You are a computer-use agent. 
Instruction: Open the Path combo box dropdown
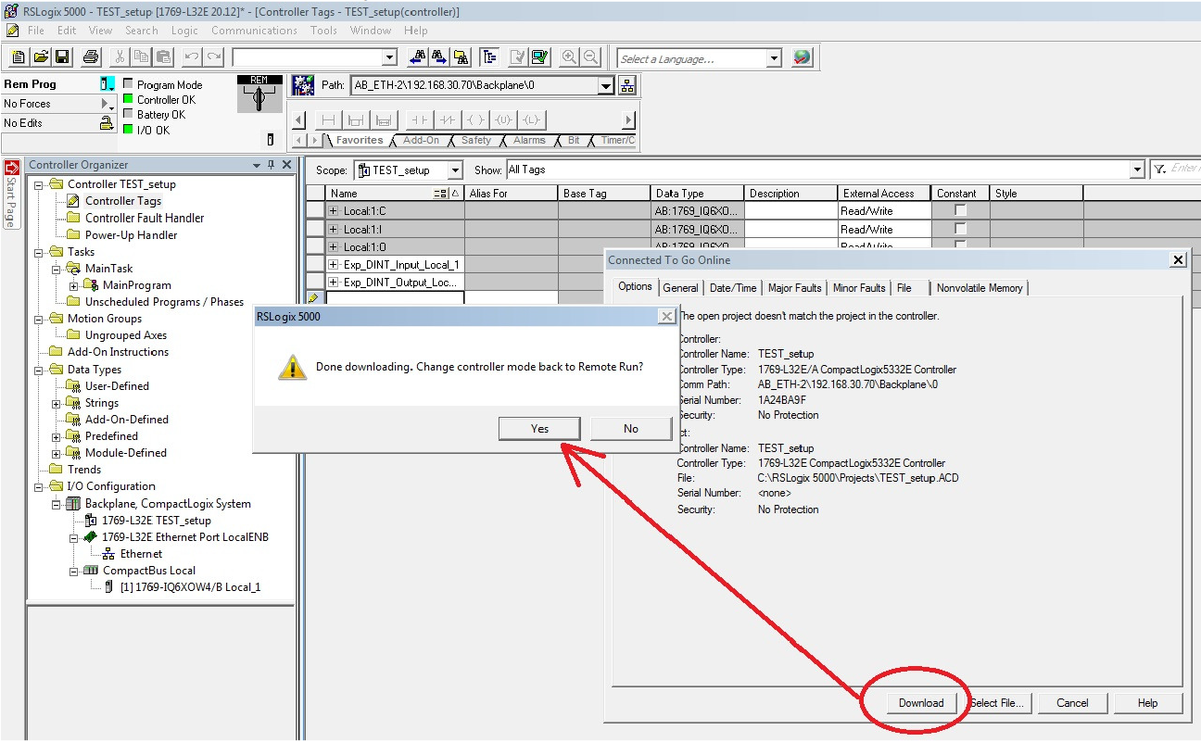[606, 86]
